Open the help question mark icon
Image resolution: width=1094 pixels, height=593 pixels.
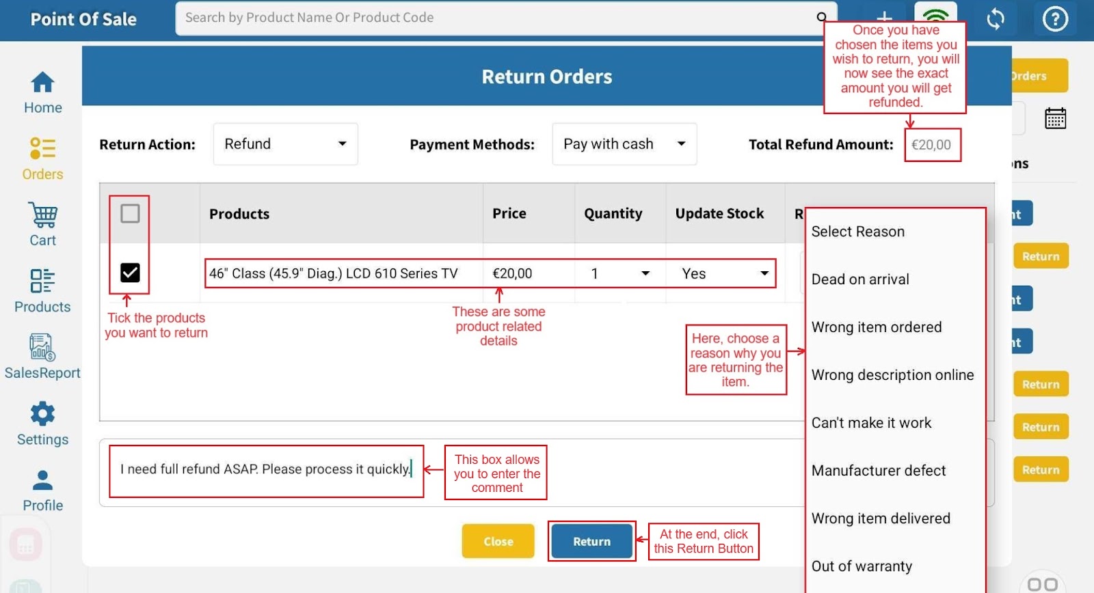coord(1055,19)
